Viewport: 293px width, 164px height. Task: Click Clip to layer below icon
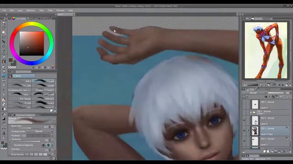(x=266, y=97)
